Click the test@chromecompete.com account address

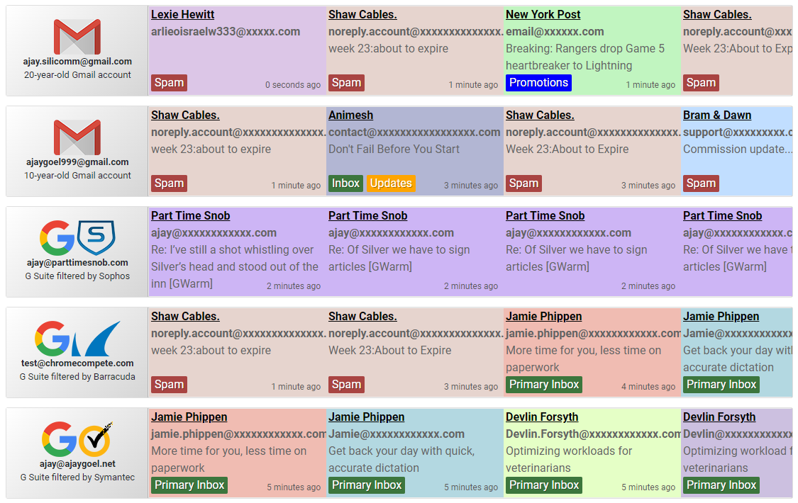(77, 363)
